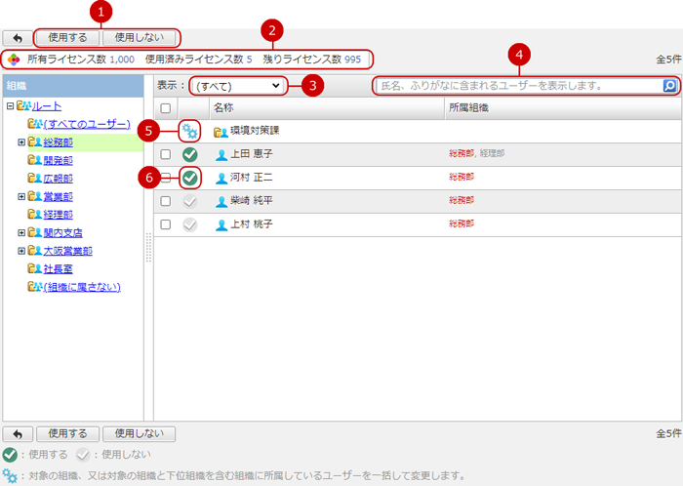Click the name 河村 正二
Viewport: 683px width, 486px height.
(252, 178)
